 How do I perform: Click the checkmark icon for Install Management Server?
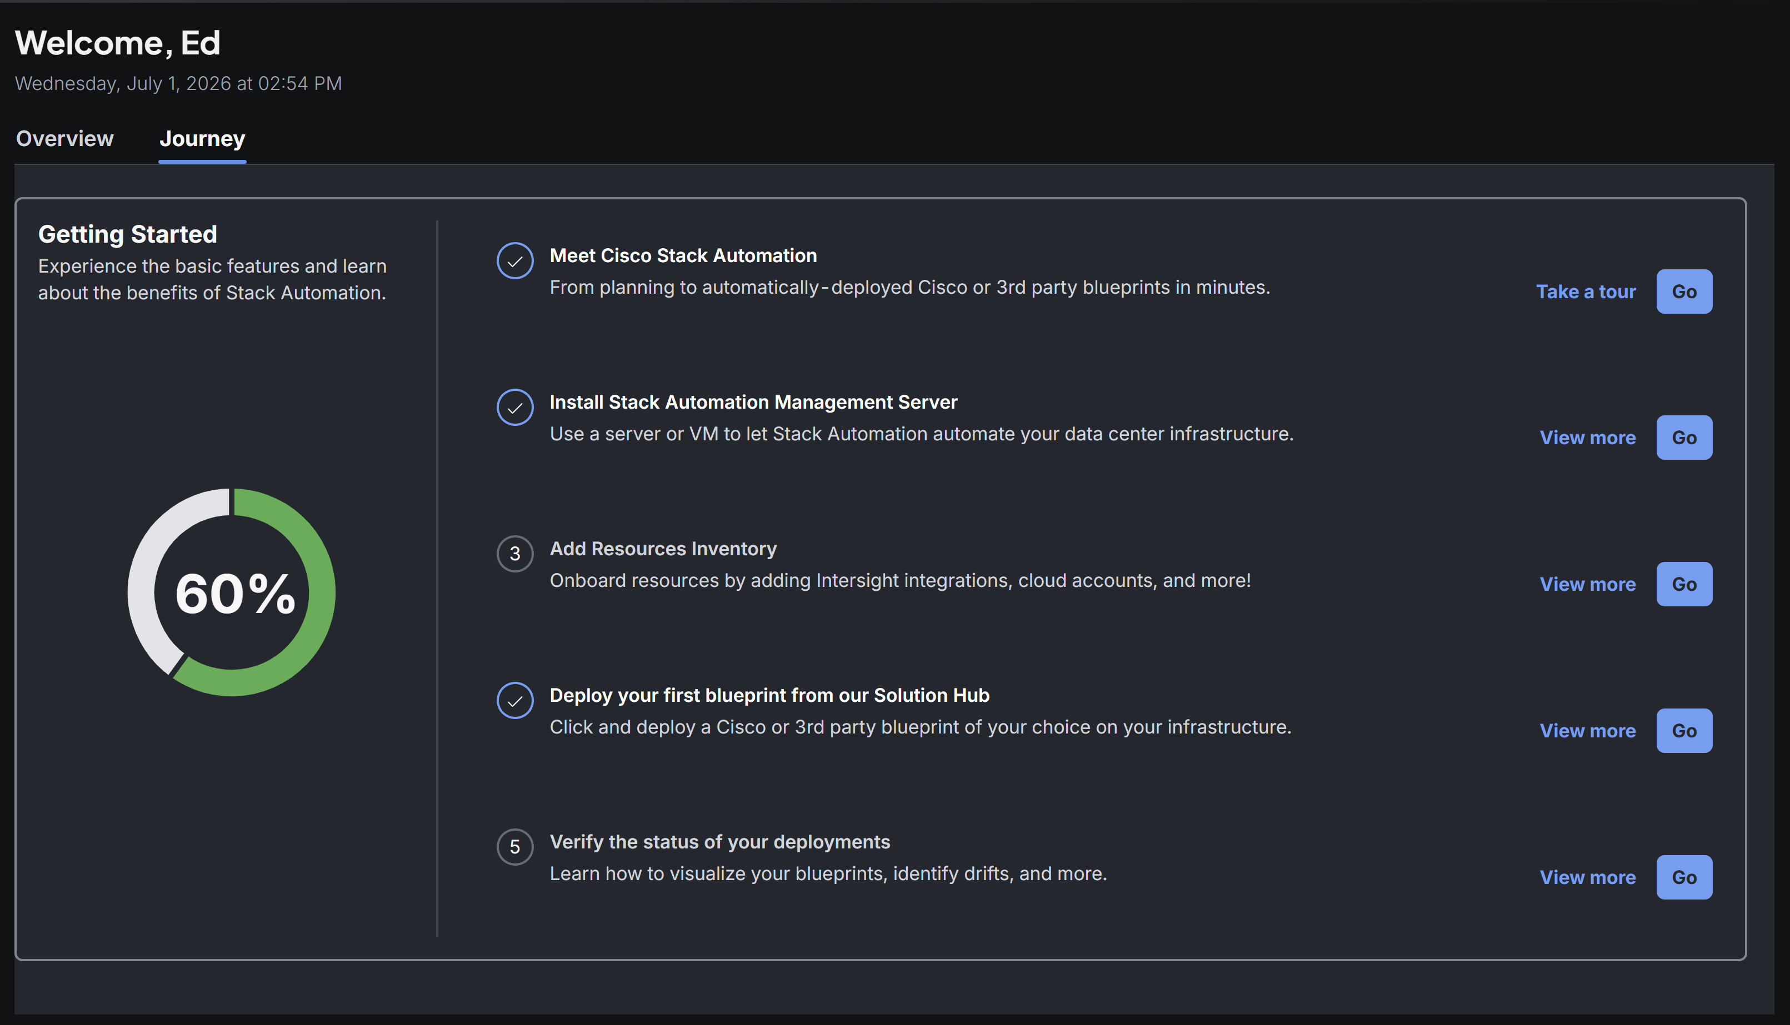(x=515, y=408)
